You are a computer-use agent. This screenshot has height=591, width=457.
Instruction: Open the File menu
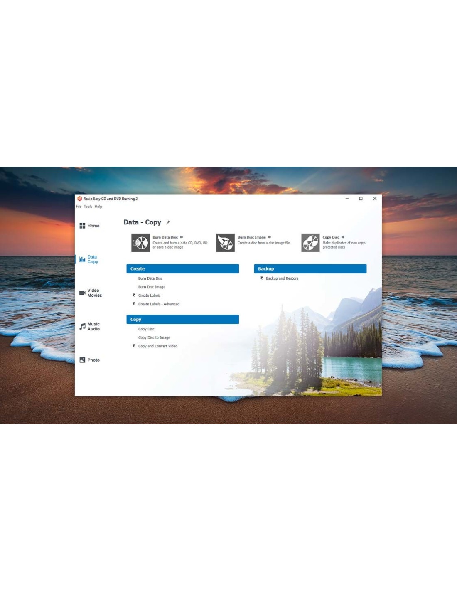coord(79,207)
